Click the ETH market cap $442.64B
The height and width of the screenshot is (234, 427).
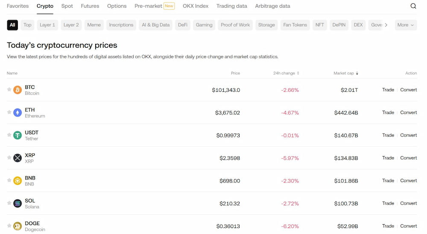point(346,113)
